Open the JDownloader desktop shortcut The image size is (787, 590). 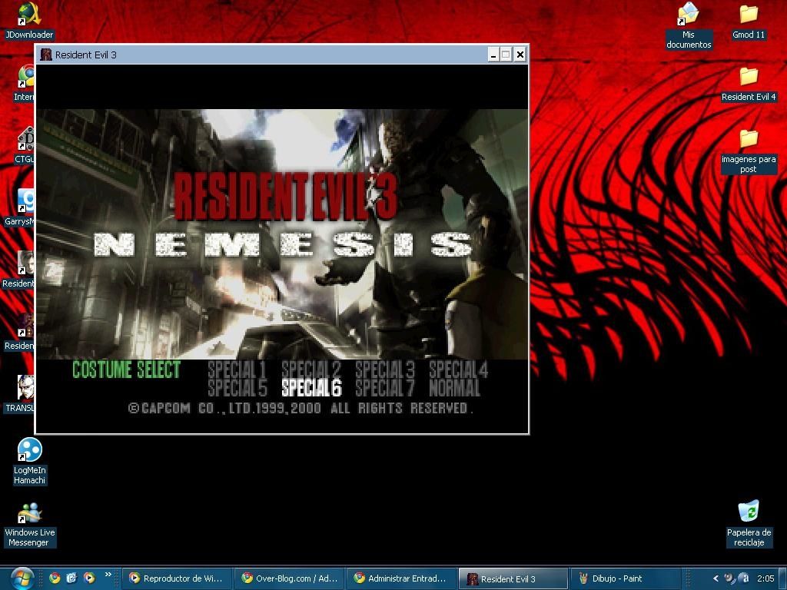[28, 20]
